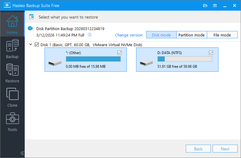Click 'Select what you want to restore' heading
The width and height of the screenshot is (241, 158).
[68, 17]
